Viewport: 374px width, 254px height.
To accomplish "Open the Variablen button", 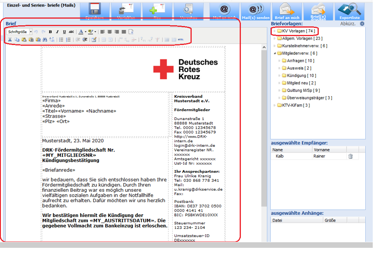I will (126, 11).
